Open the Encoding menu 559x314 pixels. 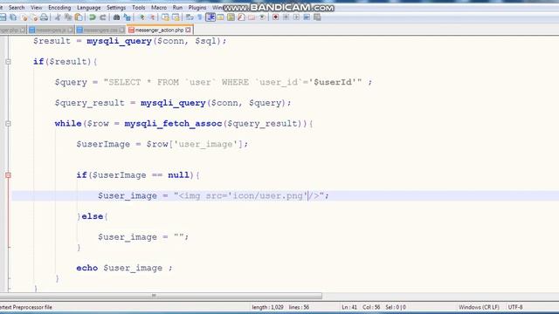(59, 8)
